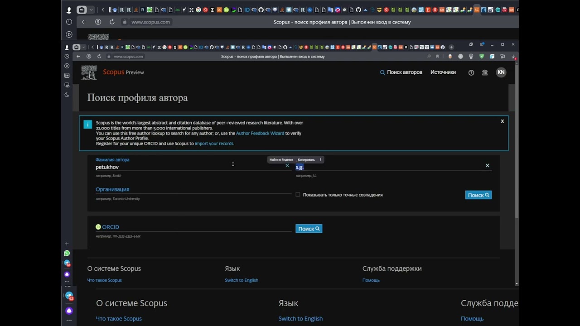Open WhatsApp in the front window sidebar

67,253
